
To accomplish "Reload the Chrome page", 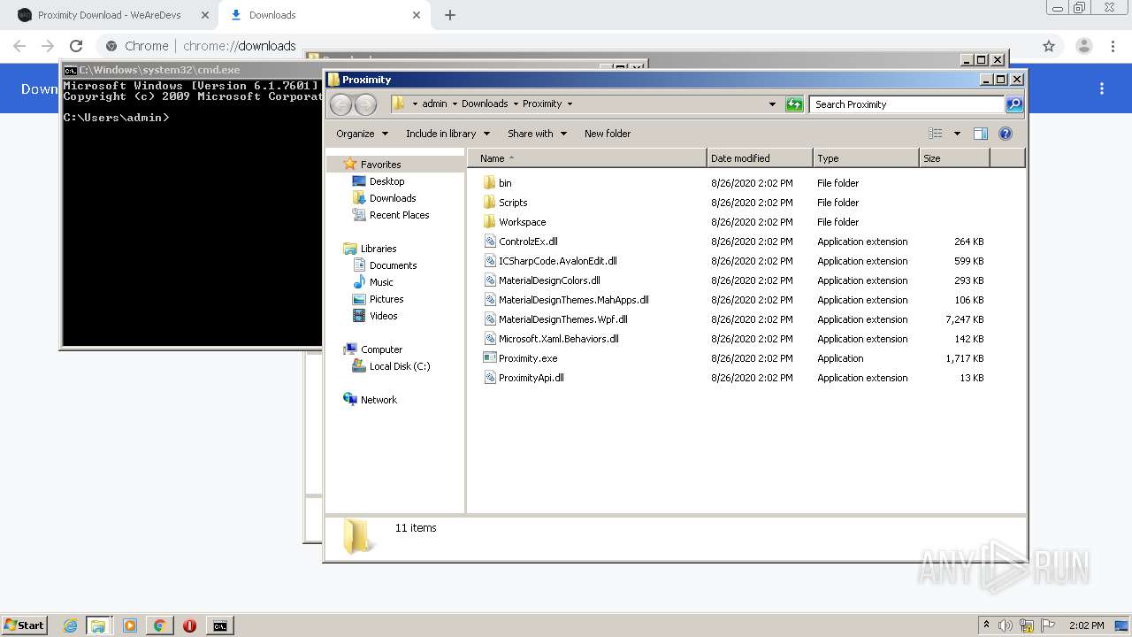I will (x=76, y=46).
